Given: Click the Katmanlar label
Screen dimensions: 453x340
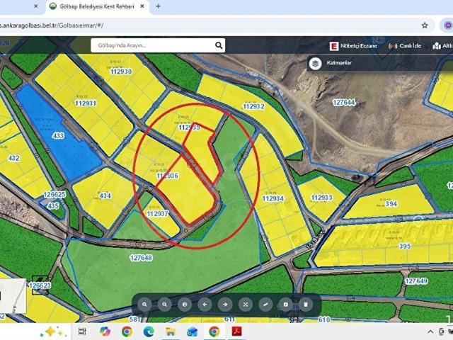Looking at the screenshot, I should [339, 63].
